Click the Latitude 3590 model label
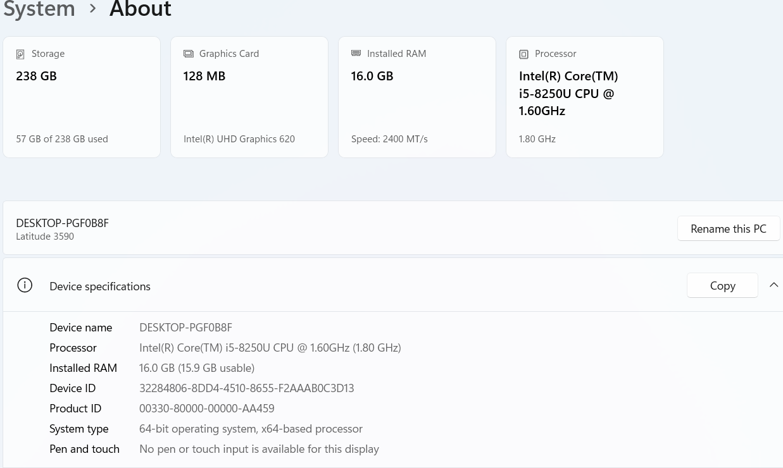This screenshot has height=468, width=783. pos(45,237)
